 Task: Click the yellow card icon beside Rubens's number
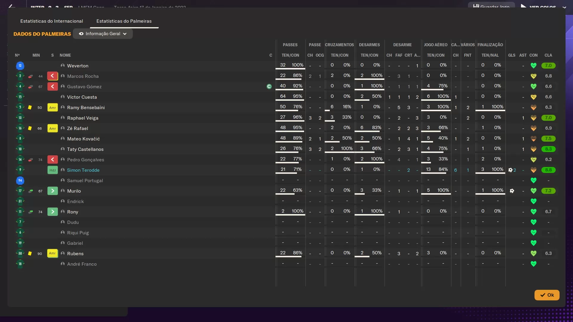tap(30, 253)
